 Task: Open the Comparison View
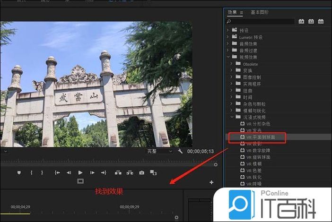pos(153,173)
